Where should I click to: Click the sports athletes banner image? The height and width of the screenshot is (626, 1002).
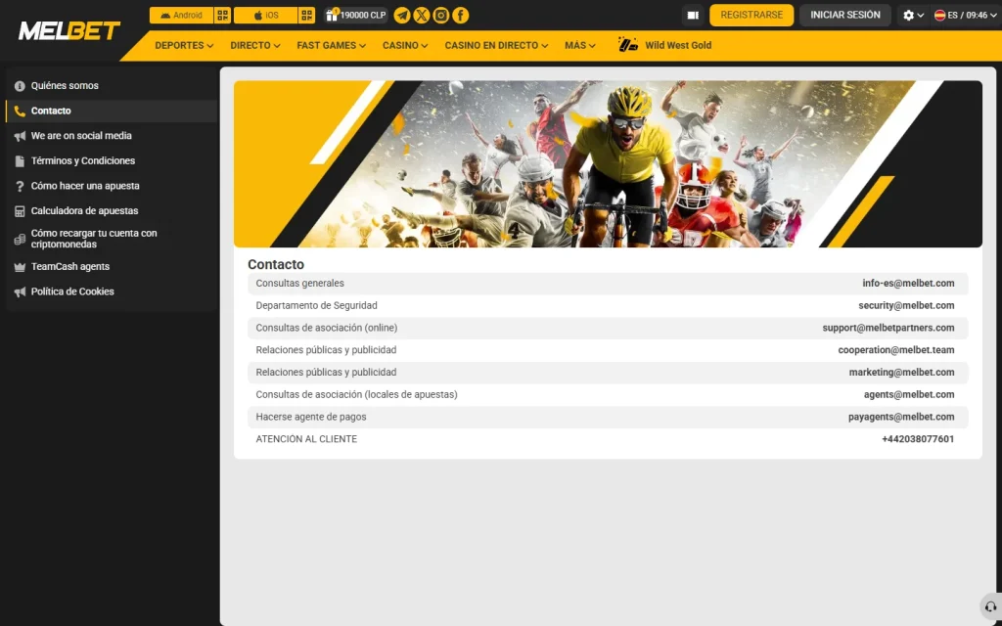pyautogui.click(x=608, y=163)
